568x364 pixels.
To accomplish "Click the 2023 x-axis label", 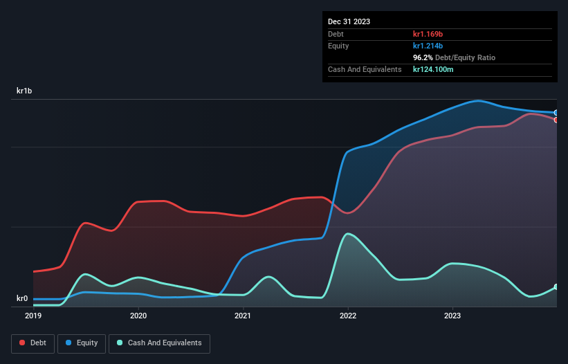I will (452, 316).
